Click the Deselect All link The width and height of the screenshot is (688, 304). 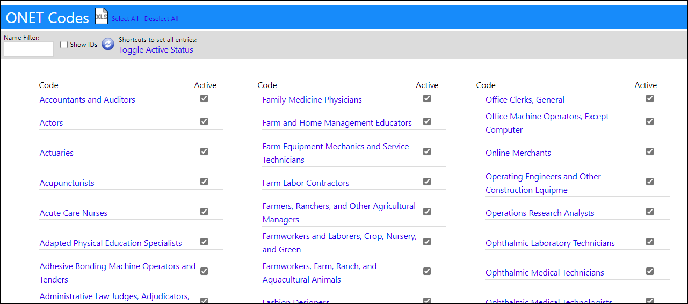161,19
